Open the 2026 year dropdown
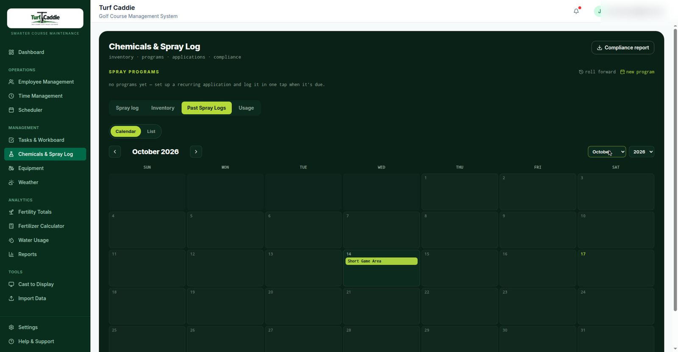This screenshot has width=678, height=352. [642, 152]
